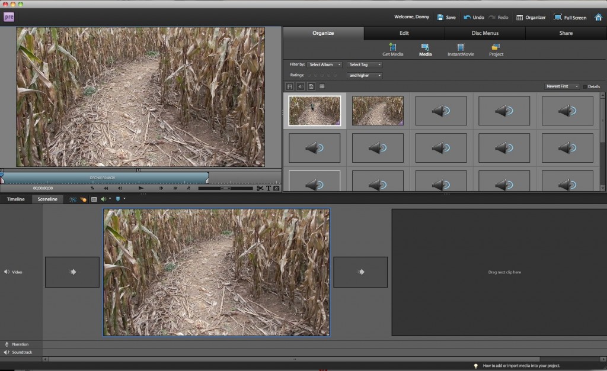Screen dimensions: 607x371
Task: Go to the Home screen icon
Action: tap(598, 17)
